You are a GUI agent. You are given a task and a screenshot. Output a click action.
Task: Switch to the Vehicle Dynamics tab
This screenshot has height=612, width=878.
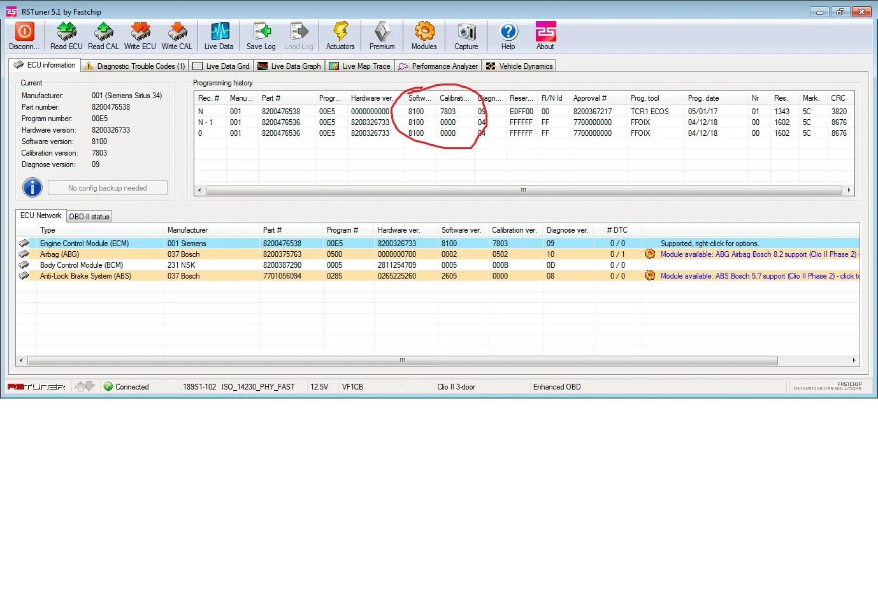[519, 66]
